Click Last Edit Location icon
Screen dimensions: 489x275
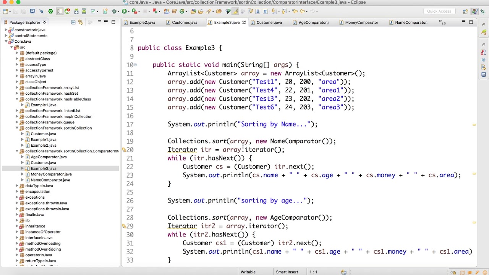coord(295,11)
